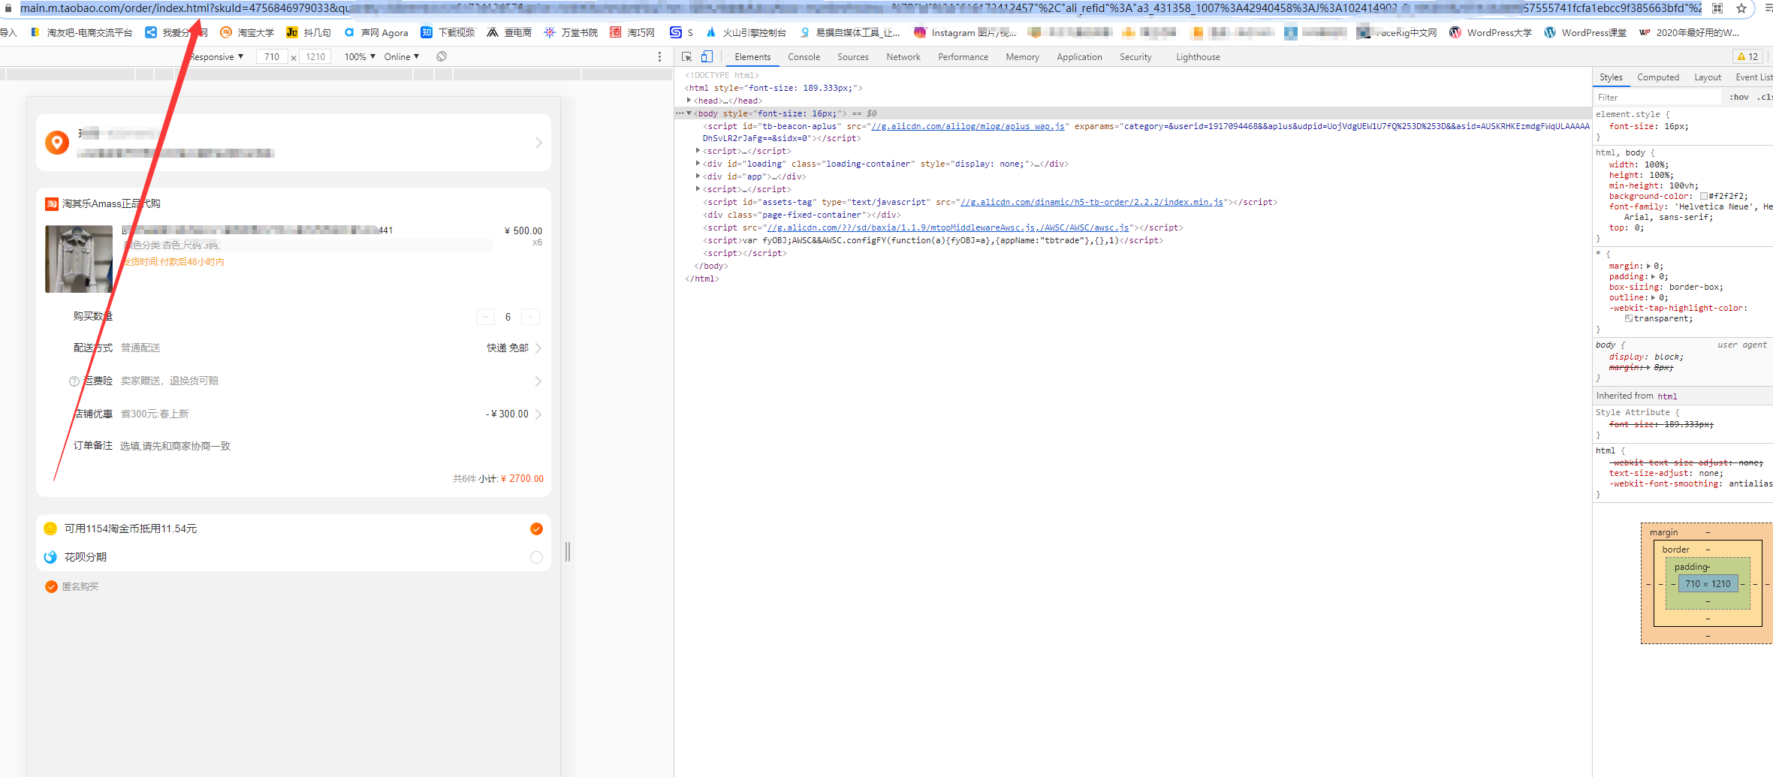Click the lock icon in the address bar
The image size is (1773, 777).
coord(8,8)
